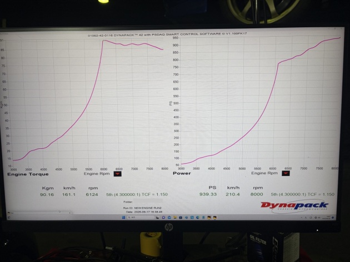Open the Windows Start menu

pyautogui.click(x=124, y=218)
